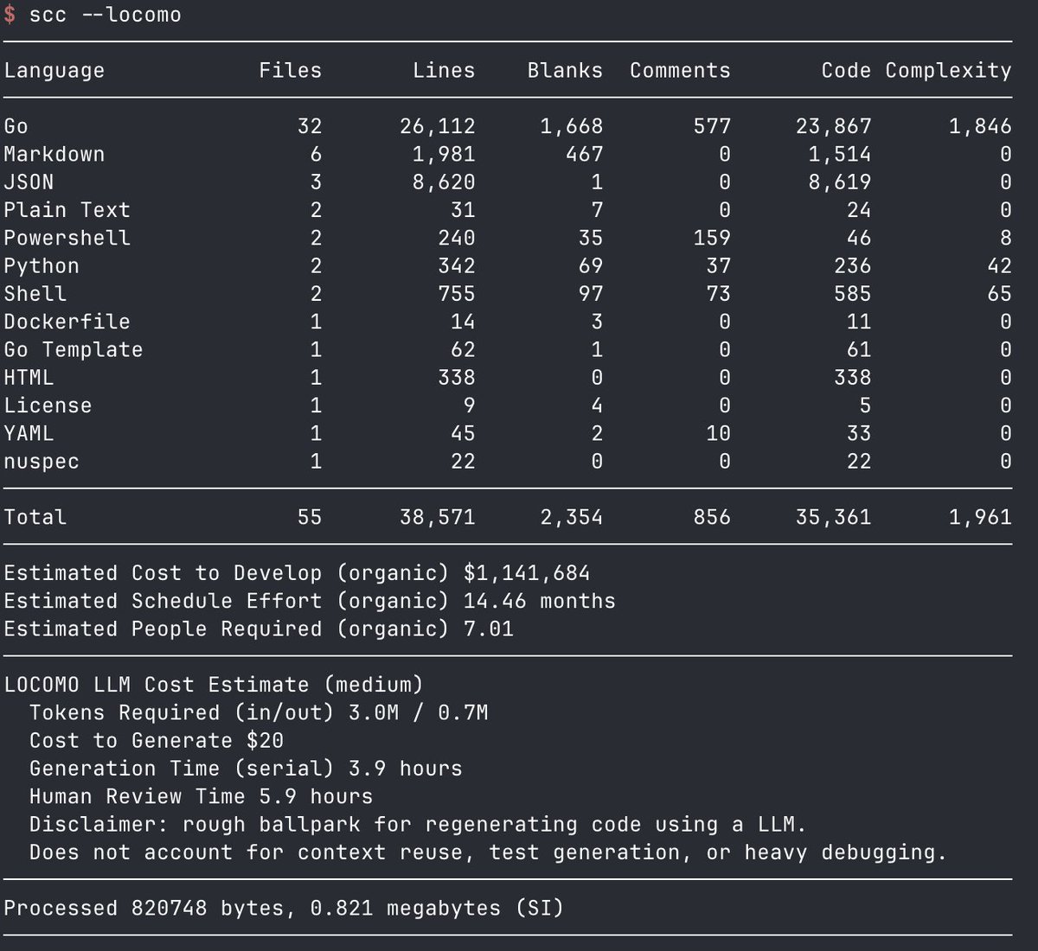The image size is (1038, 951).
Task: Click Shell complexity value 65
Action: pyautogui.click(x=999, y=294)
